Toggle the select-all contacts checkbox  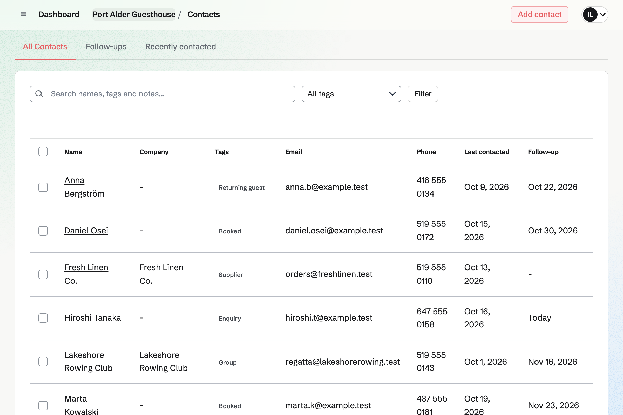pyautogui.click(x=43, y=152)
